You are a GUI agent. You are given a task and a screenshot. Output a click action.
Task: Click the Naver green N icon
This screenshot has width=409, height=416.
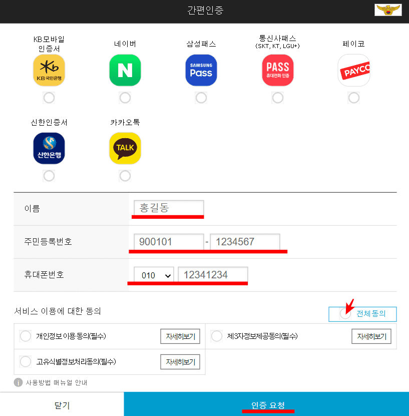125,70
